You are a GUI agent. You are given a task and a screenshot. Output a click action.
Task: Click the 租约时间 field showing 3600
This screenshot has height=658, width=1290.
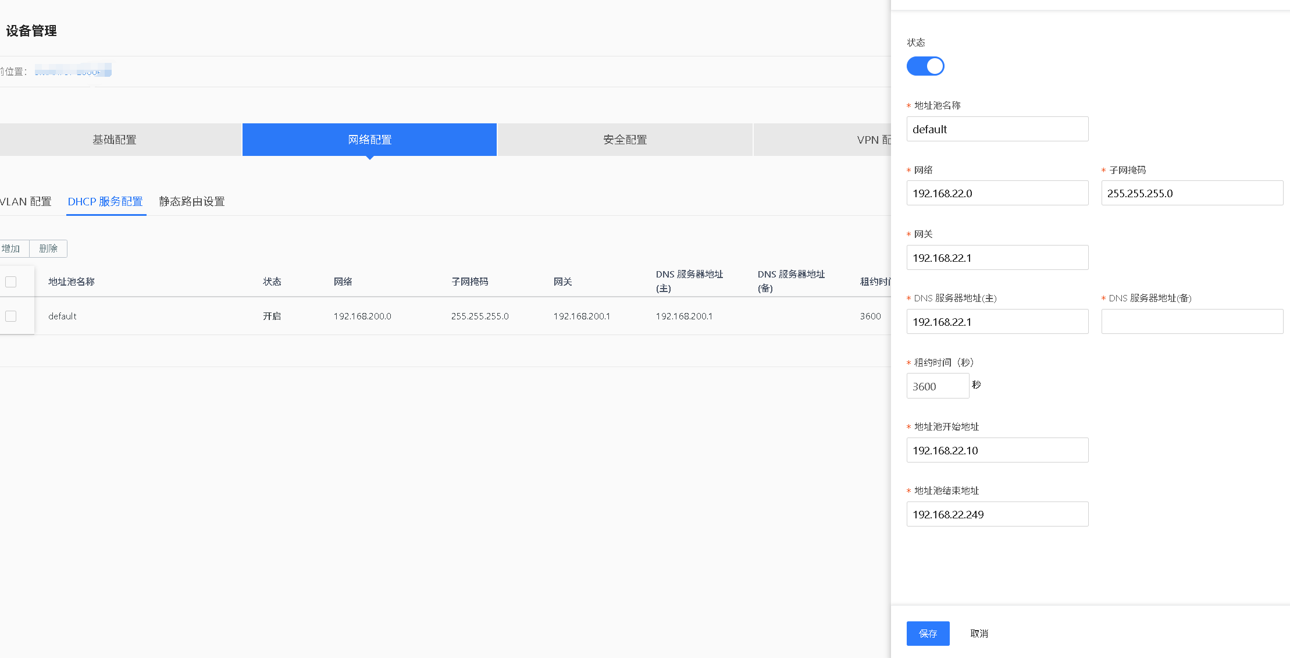pyautogui.click(x=937, y=386)
